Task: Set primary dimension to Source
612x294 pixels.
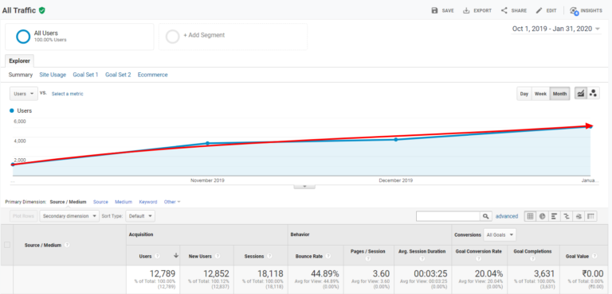Action: tap(100, 202)
